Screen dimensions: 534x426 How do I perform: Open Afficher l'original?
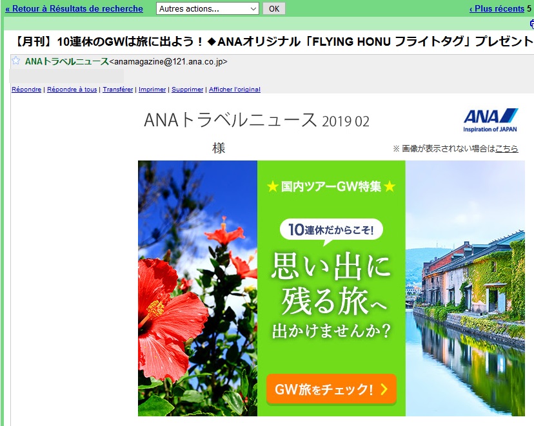point(235,89)
